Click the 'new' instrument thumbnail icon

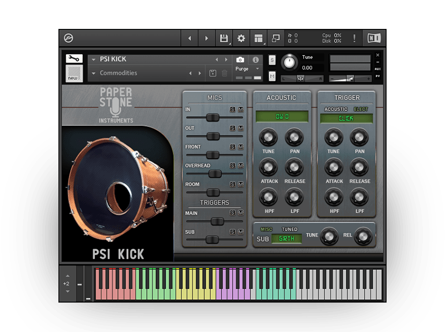[x=74, y=73]
